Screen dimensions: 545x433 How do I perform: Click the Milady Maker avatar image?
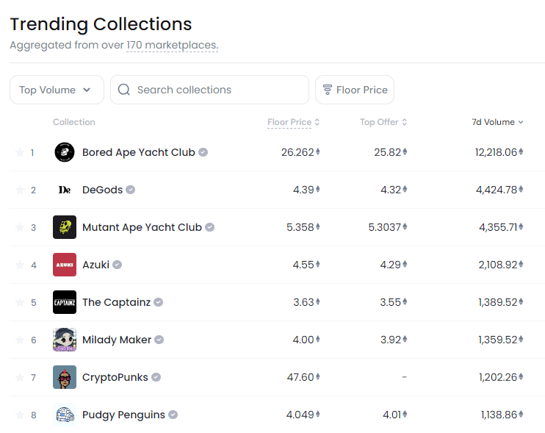pyautogui.click(x=65, y=340)
